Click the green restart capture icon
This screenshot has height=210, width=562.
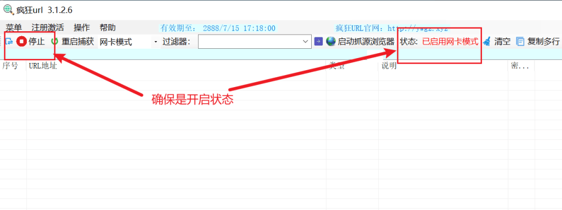click(55, 42)
